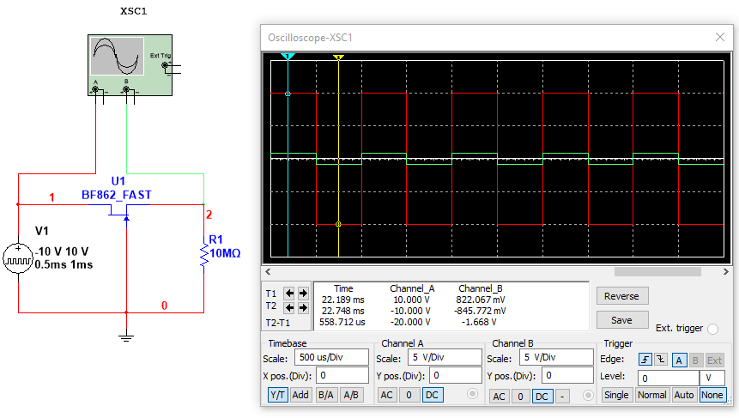
Task: Click yellow T2 cursor marker on display
Action: [x=338, y=57]
